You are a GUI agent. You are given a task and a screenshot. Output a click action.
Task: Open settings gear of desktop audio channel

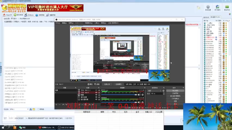pos(142,102)
